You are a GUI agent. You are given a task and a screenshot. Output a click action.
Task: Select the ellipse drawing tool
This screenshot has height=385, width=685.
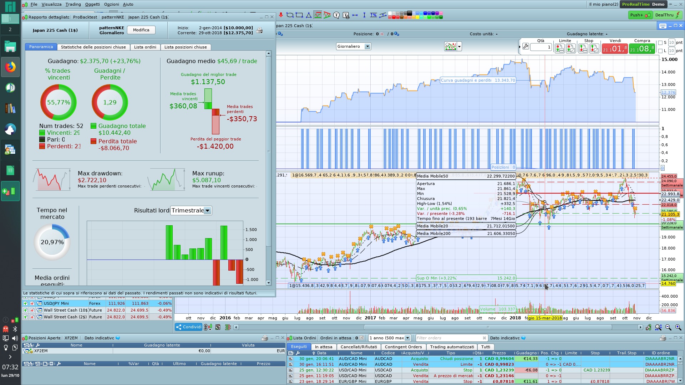point(290,15)
